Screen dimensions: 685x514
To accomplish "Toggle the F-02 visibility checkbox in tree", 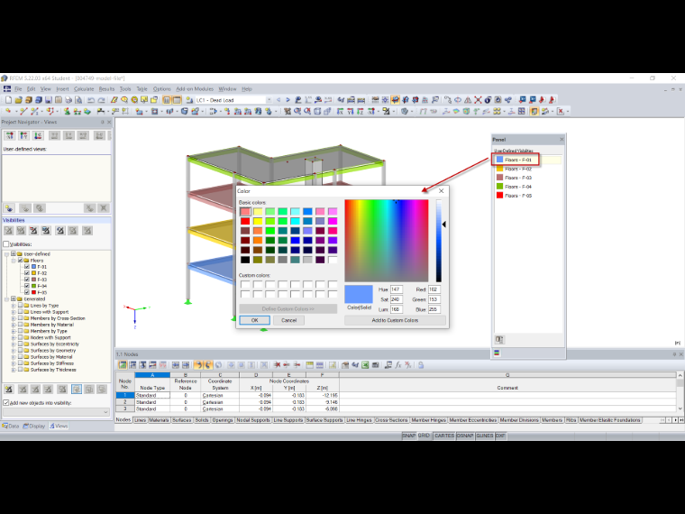I will pos(27,273).
